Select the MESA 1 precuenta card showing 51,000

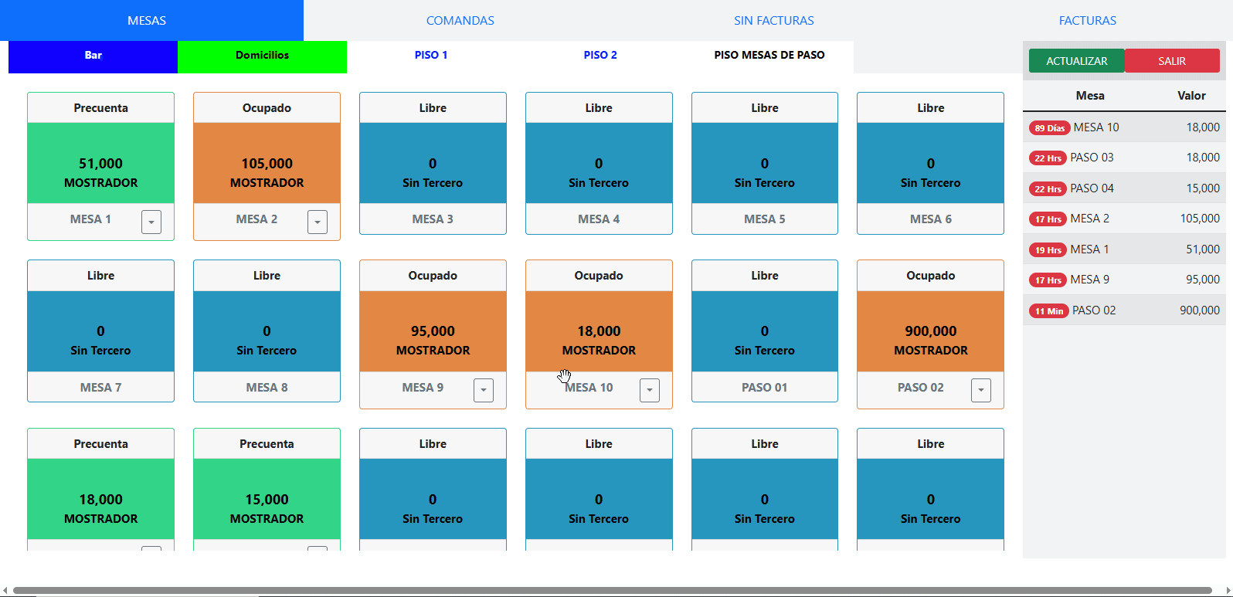click(x=100, y=163)
